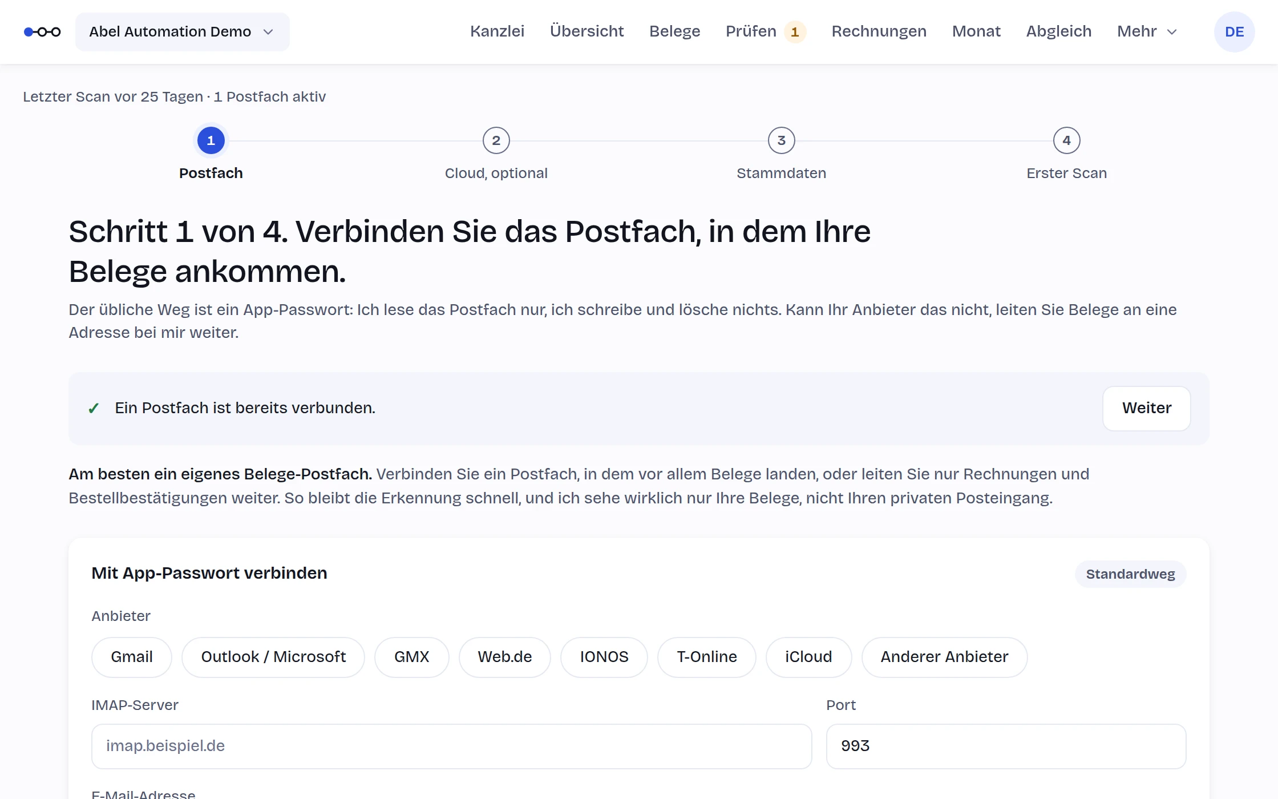Viewport: 1278px width, 799px height.
Task: Open the Übersicht page
Action: [587, 31]
